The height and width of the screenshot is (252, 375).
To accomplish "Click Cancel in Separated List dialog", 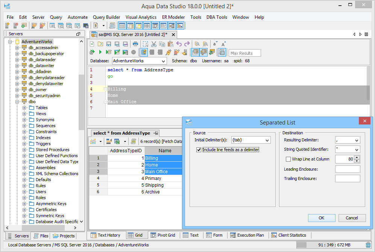I will [352, 218].
